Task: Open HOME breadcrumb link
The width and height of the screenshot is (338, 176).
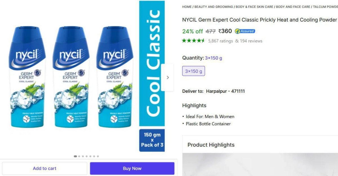Action: pos(187,7)
